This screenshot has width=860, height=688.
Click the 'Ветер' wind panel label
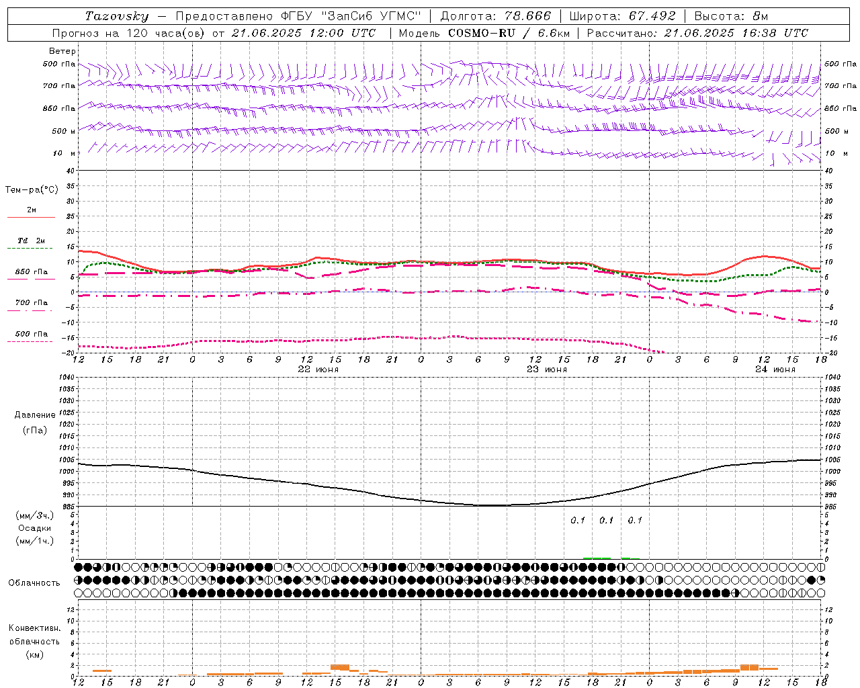pos(62,51)
